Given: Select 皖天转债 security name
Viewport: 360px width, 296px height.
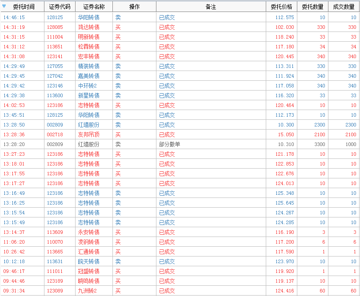Looking at the screenshot, I should tap(88, 261).
